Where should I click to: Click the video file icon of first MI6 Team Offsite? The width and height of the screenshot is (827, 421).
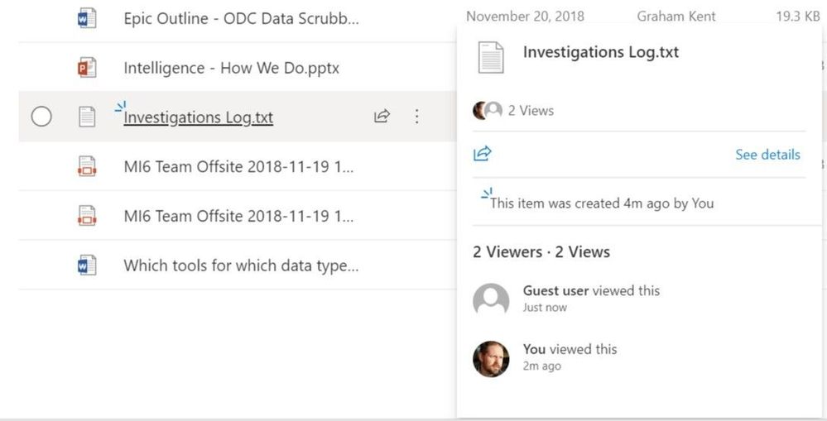87,166
